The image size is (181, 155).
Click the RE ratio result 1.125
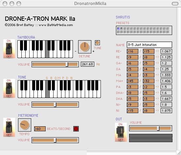(166, 57)
